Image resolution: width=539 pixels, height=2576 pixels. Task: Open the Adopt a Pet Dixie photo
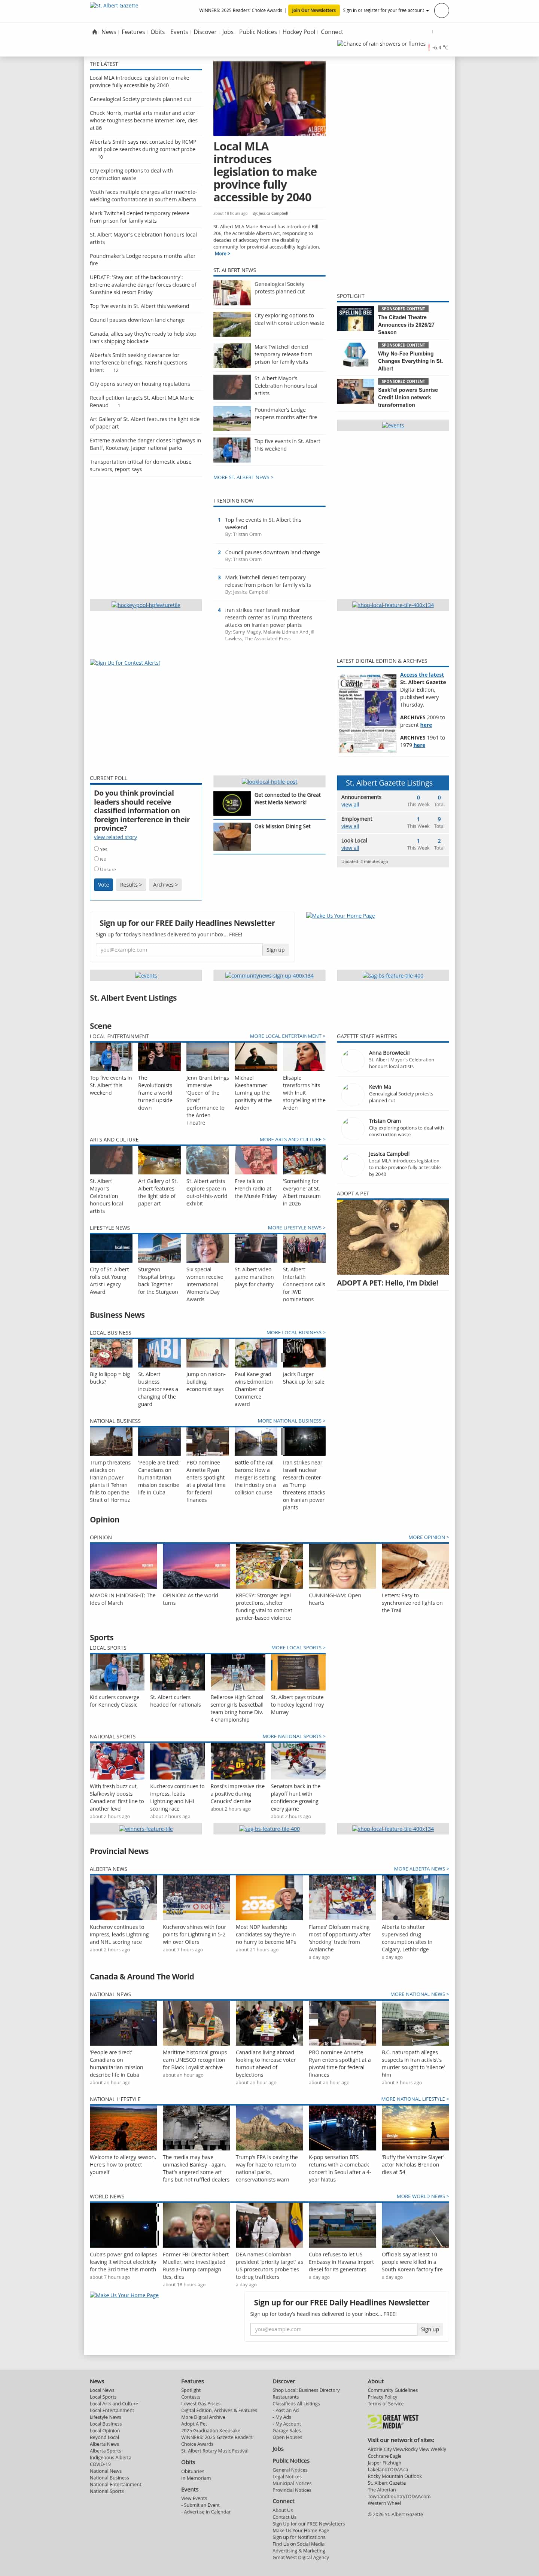393,1237
